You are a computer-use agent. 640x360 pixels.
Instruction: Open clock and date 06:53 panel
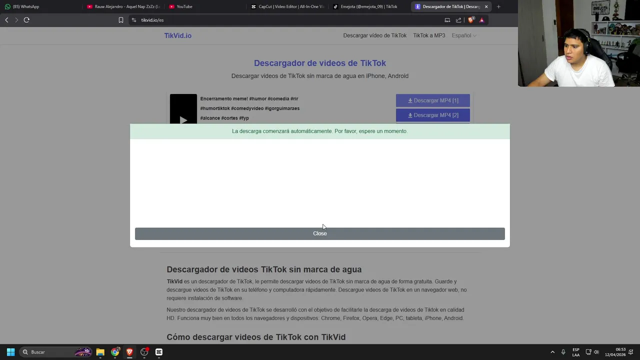click(x=615, y=352)
